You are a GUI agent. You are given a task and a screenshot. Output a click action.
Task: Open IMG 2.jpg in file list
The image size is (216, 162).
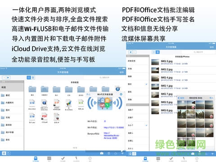tap(183, 70)
